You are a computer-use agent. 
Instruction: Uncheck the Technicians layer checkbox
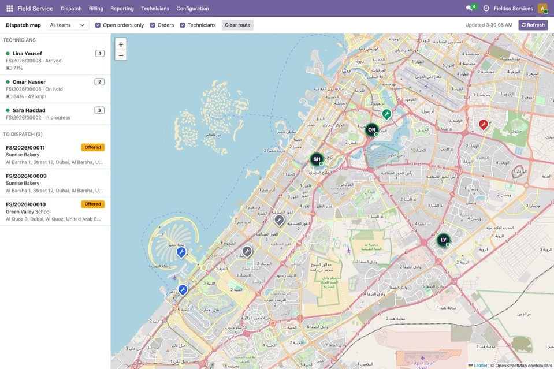point(183,25)
